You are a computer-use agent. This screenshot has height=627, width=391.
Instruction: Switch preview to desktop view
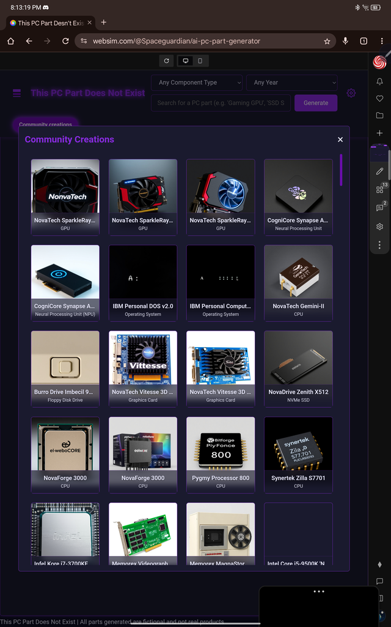coord(185,61)
